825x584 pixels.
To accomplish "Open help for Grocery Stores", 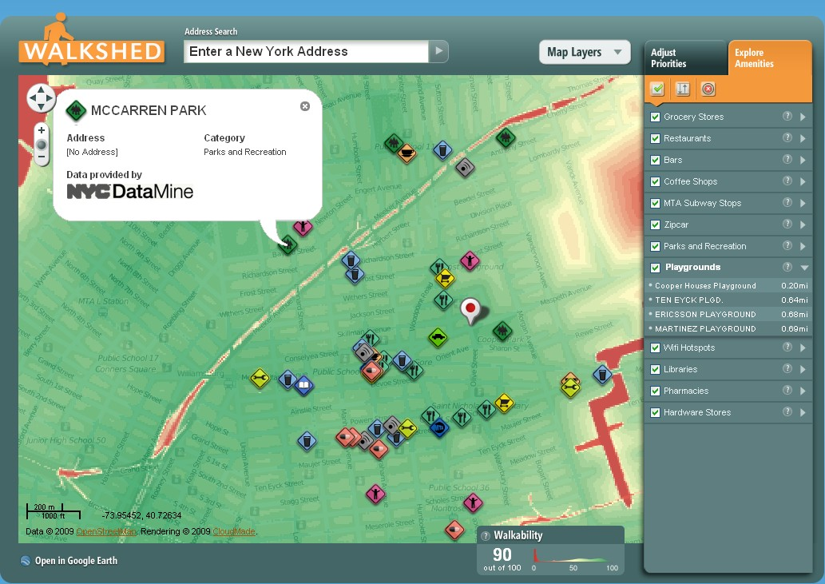I will (x=787, y=116).
